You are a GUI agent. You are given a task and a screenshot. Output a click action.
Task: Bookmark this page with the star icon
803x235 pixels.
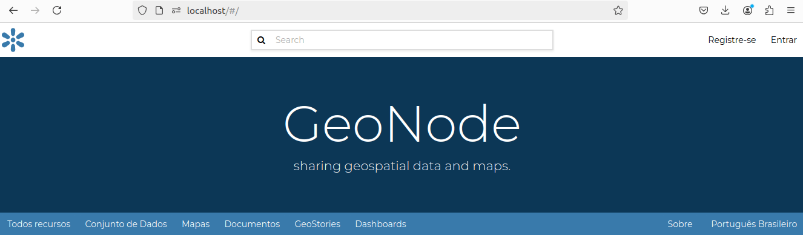(x=618, y=10)
